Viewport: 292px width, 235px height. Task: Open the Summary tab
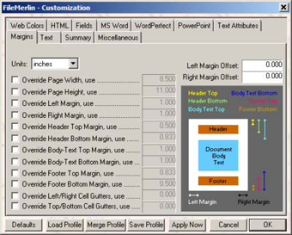(78, 38)
